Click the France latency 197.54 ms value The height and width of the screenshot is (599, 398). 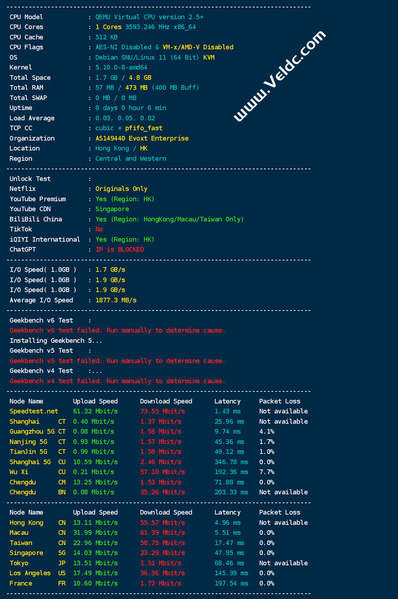pos(231,583)
